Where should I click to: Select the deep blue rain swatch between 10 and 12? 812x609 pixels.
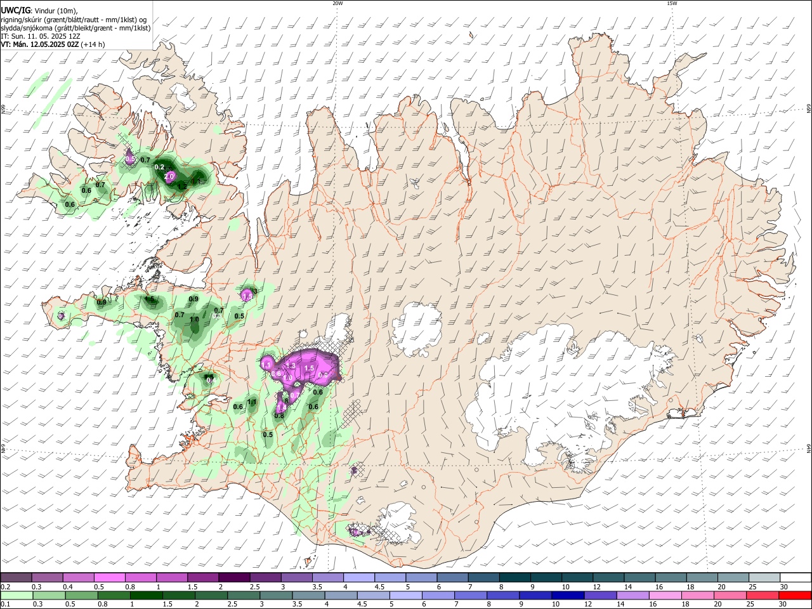tap(568, 595)
